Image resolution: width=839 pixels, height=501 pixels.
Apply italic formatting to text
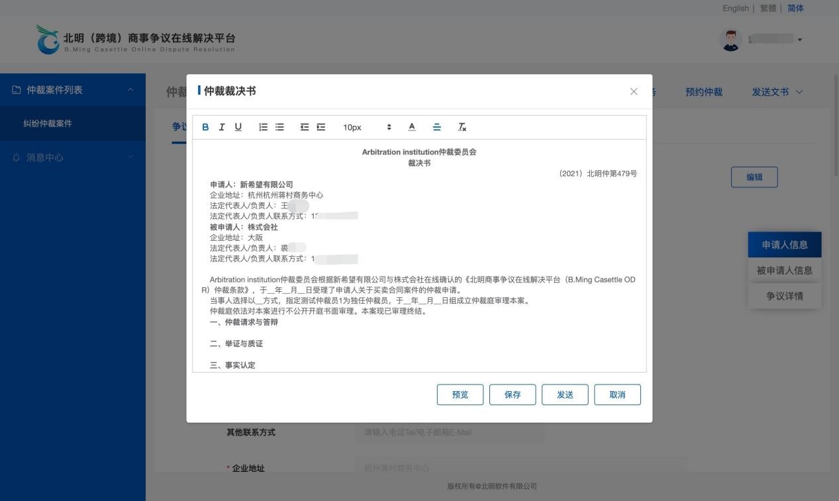pos(222,127)
